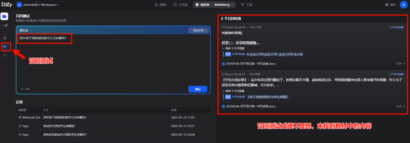This screenshot has height=143, width=410.
Task: Open the user avatar A menu
Action: pos(404,5)
